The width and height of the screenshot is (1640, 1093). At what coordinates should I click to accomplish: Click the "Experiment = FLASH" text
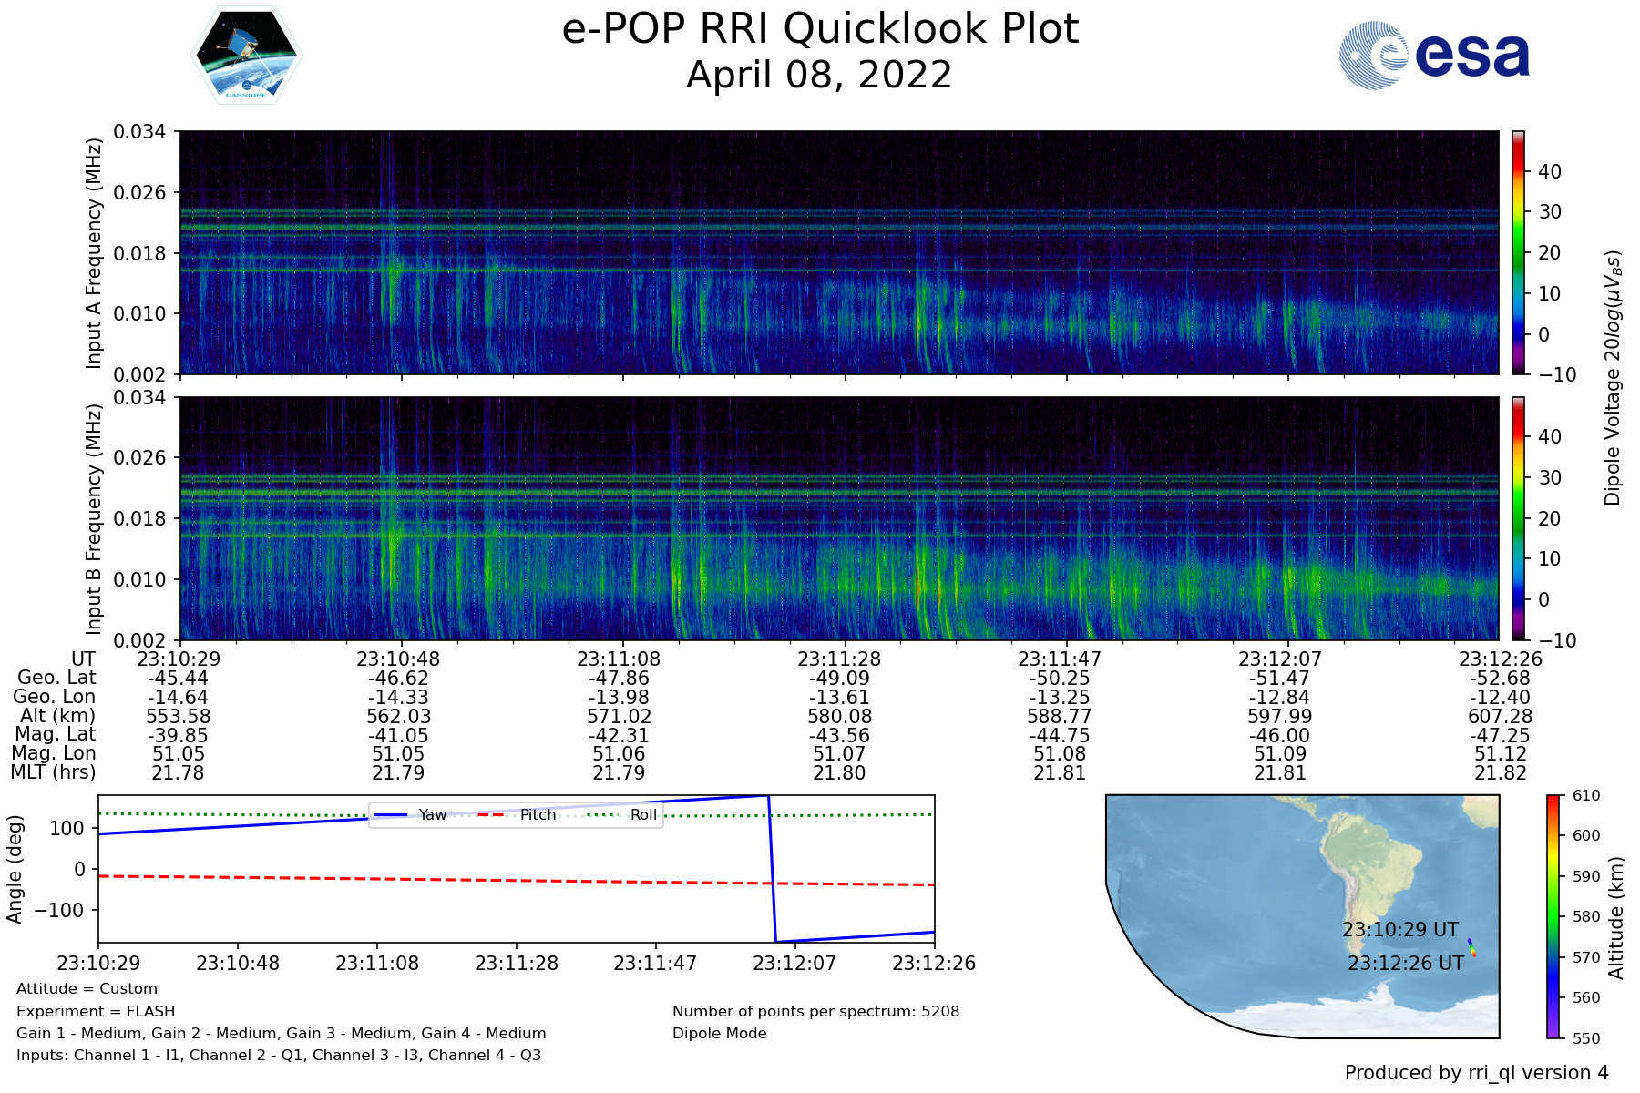pos(96,1011)
